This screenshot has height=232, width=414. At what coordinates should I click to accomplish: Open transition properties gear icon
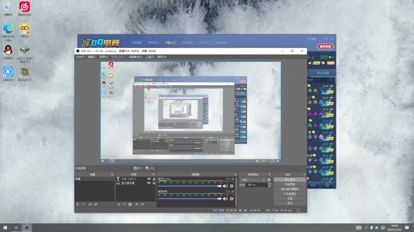pos(269,180)
